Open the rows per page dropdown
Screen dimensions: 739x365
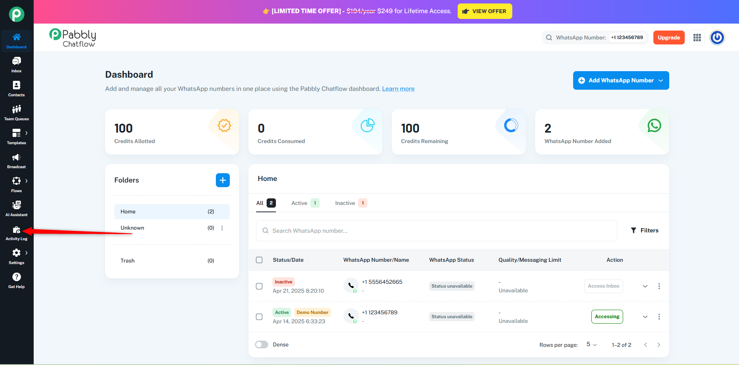[x=592, y=345]
